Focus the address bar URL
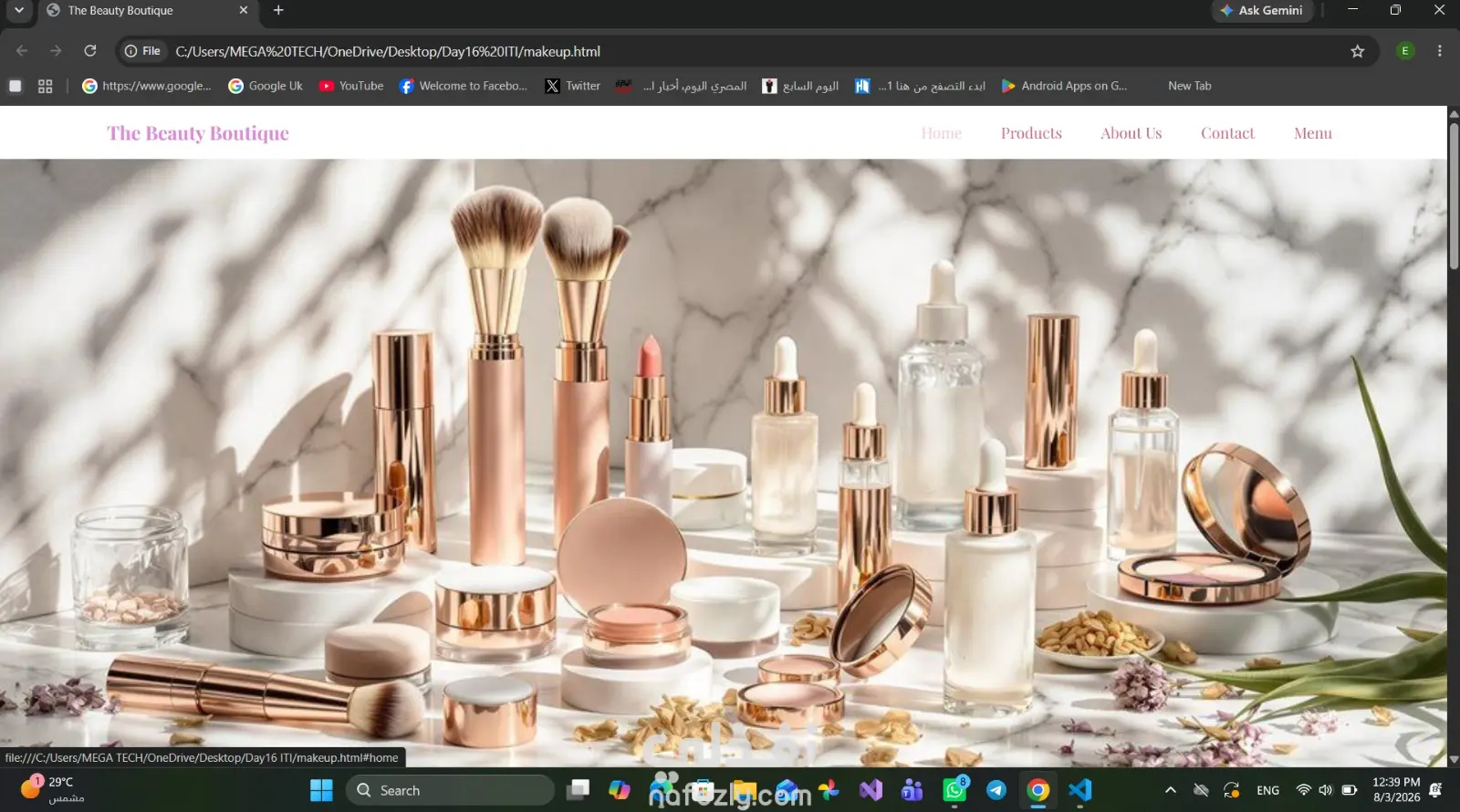 (x=388, y=51)
